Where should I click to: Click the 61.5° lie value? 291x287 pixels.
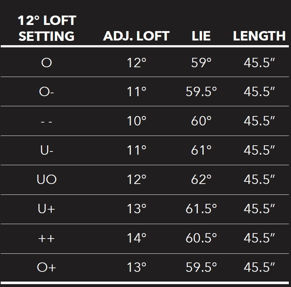click(201, 209)
